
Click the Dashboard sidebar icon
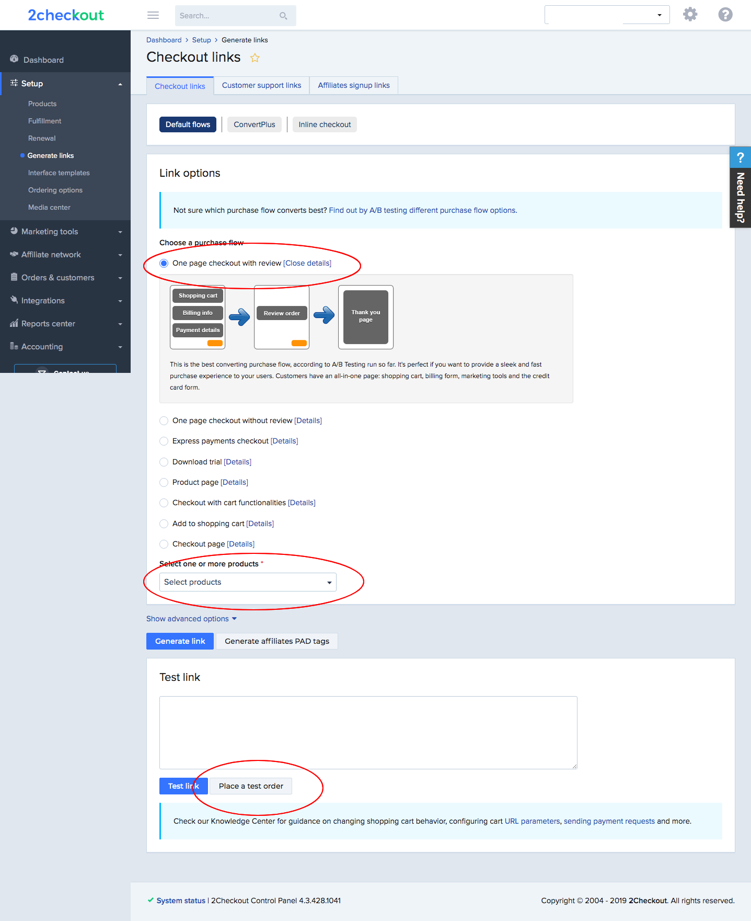pyautogui.click(x=14, y=59)
